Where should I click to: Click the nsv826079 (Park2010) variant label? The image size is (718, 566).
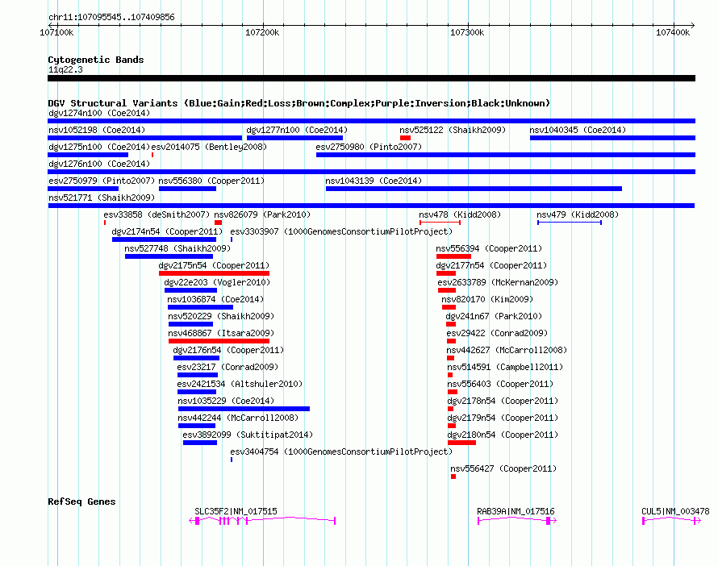coord(262,214)
